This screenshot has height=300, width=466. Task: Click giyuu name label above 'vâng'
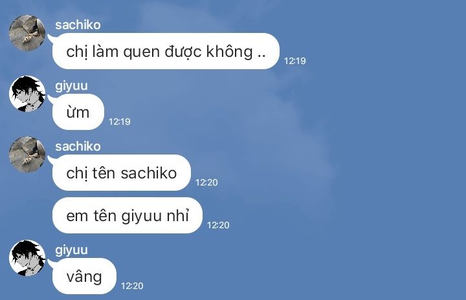tap(71, 250)
